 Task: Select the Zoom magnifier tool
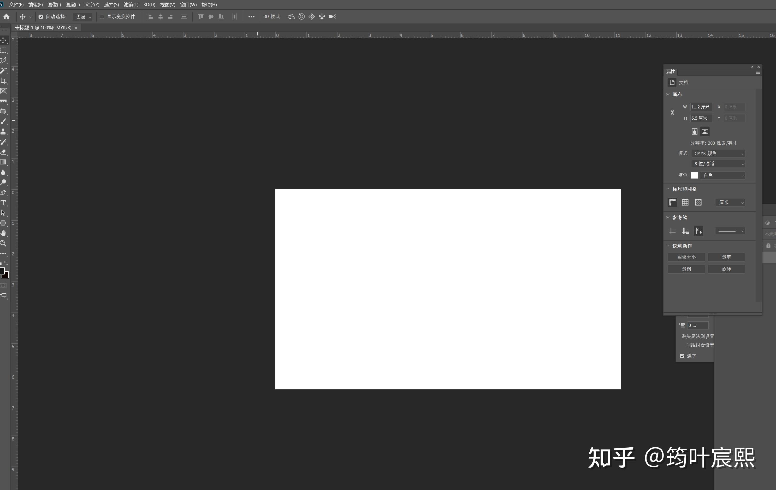point(3,243)
